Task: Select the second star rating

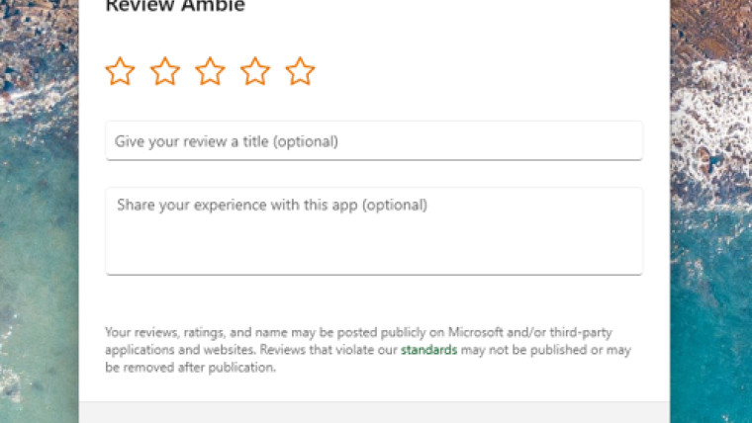Action: [x=165, y=71]
